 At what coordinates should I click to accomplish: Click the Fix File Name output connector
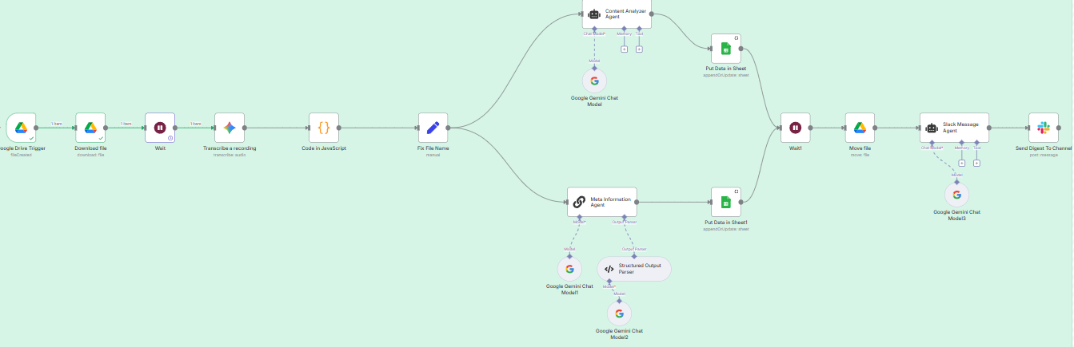(449, 128)
